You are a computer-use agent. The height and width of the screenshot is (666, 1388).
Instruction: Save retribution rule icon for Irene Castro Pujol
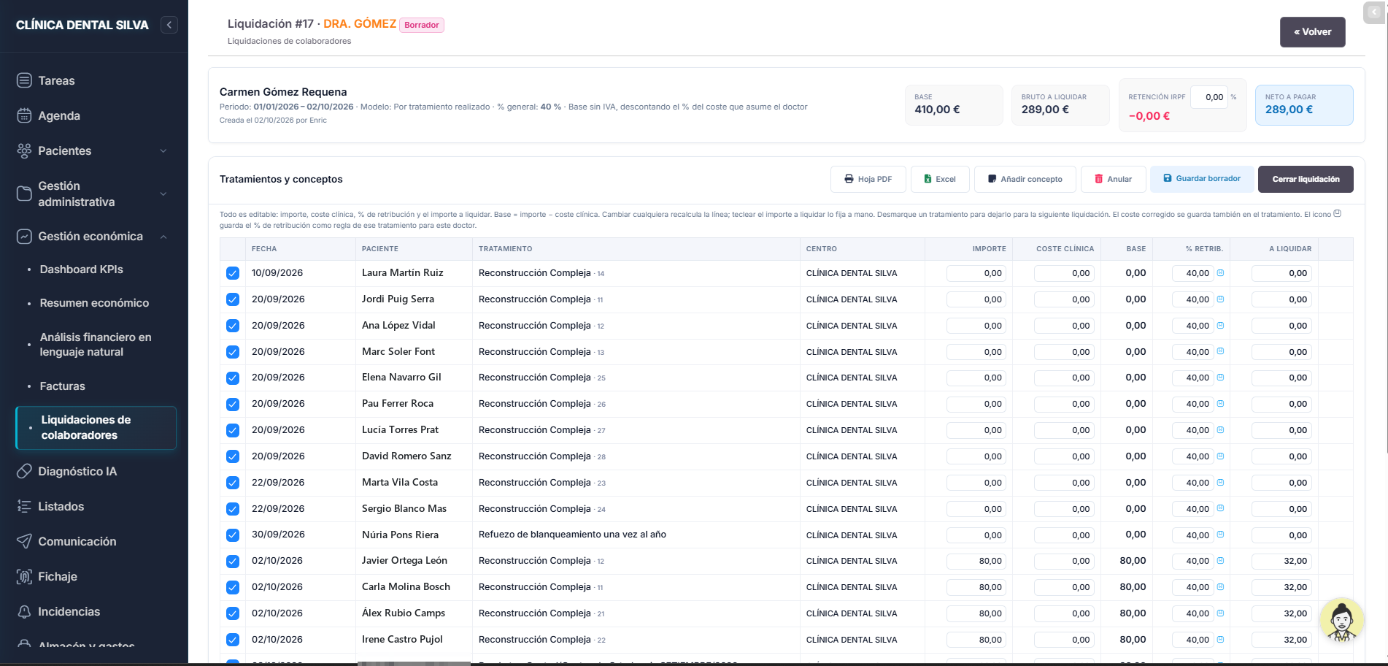pyautogui.click(x=1220, y=640)
